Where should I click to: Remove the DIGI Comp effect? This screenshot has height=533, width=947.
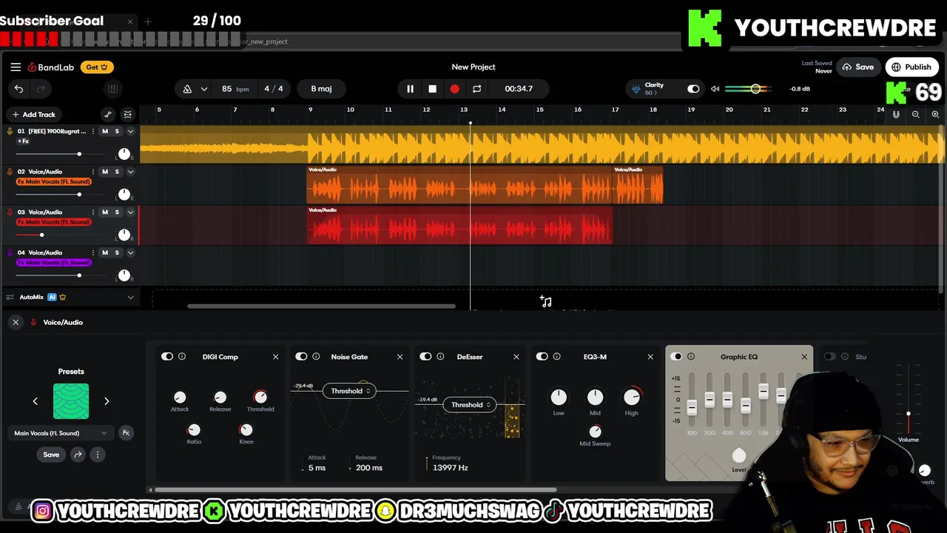coord(275,357)
